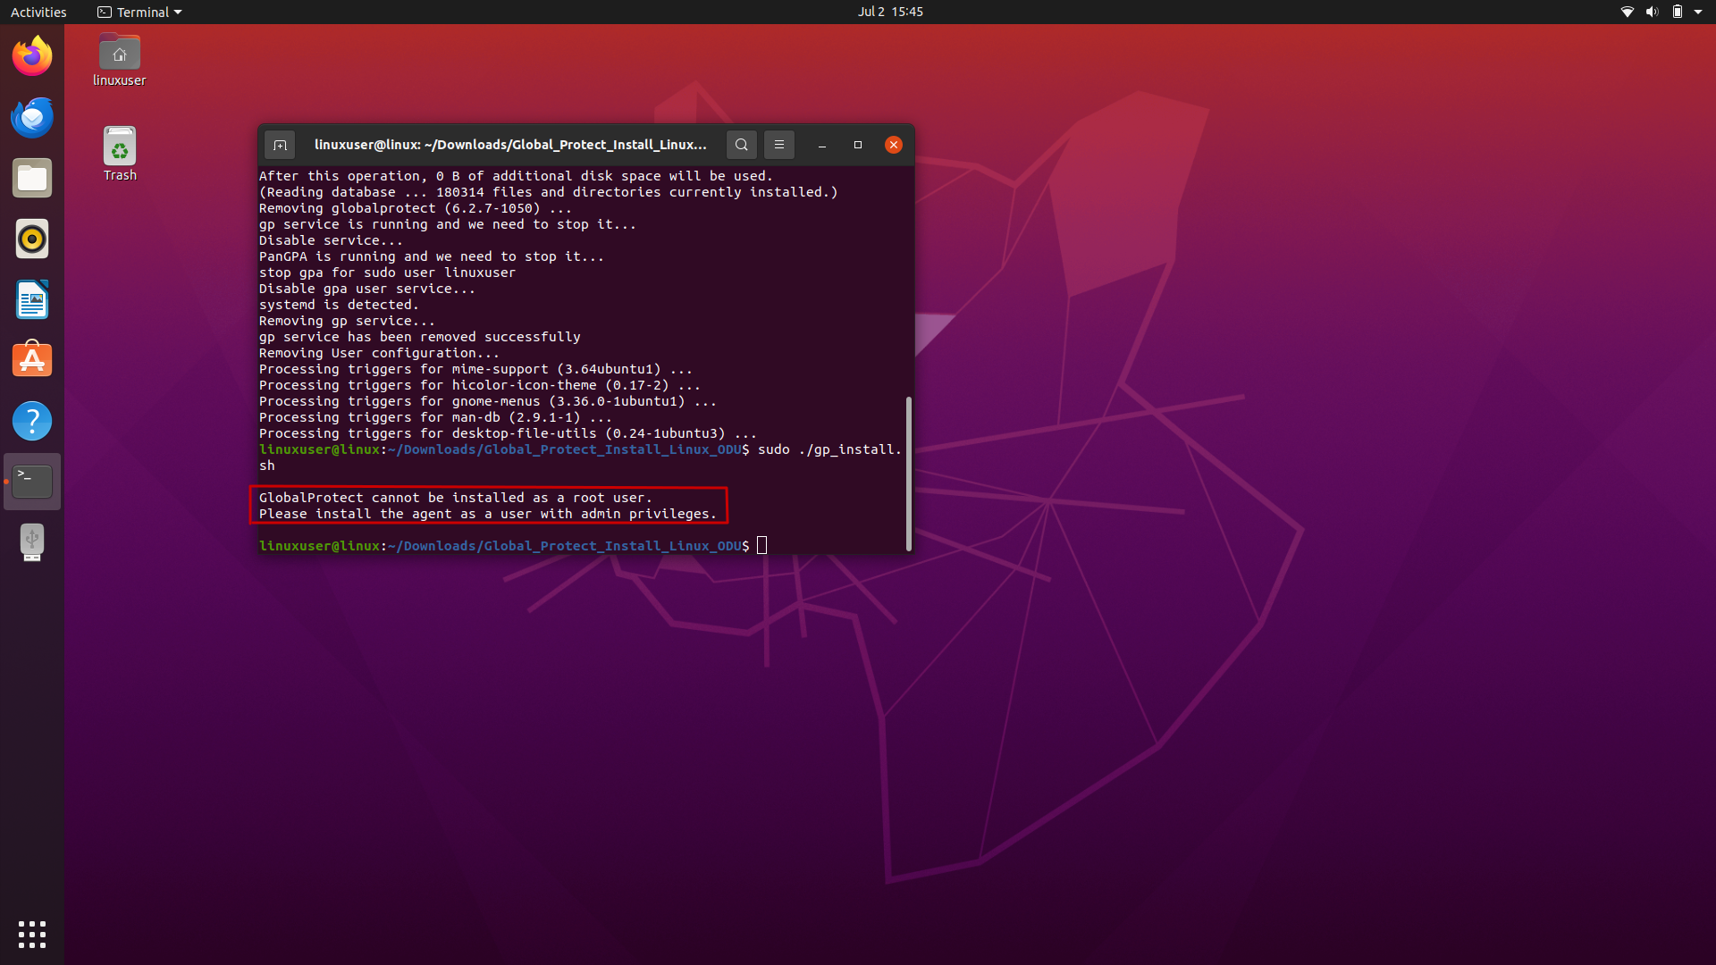Open the USB drive icon in dock

pyautogui.click(x=32, y=542)
